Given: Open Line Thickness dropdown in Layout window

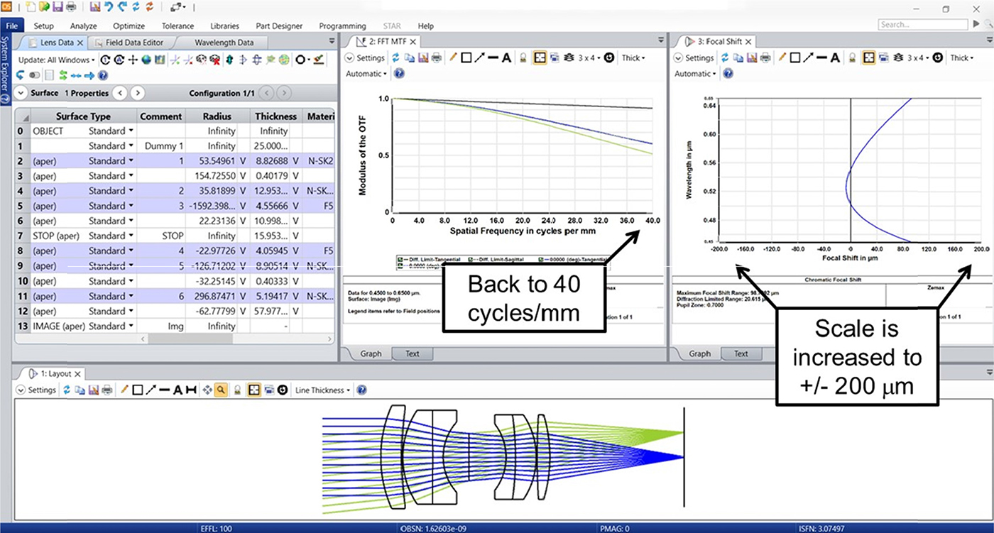Looking at the screenshot, I should click(322, 390).
